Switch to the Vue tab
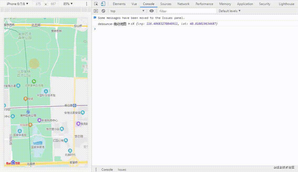This screenshot has width=298, height=172. click(134, 4)
